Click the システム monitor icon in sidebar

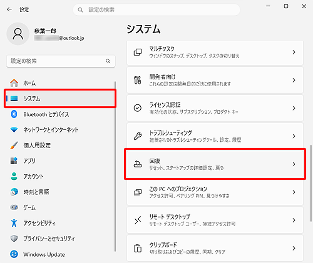point(14,98)
